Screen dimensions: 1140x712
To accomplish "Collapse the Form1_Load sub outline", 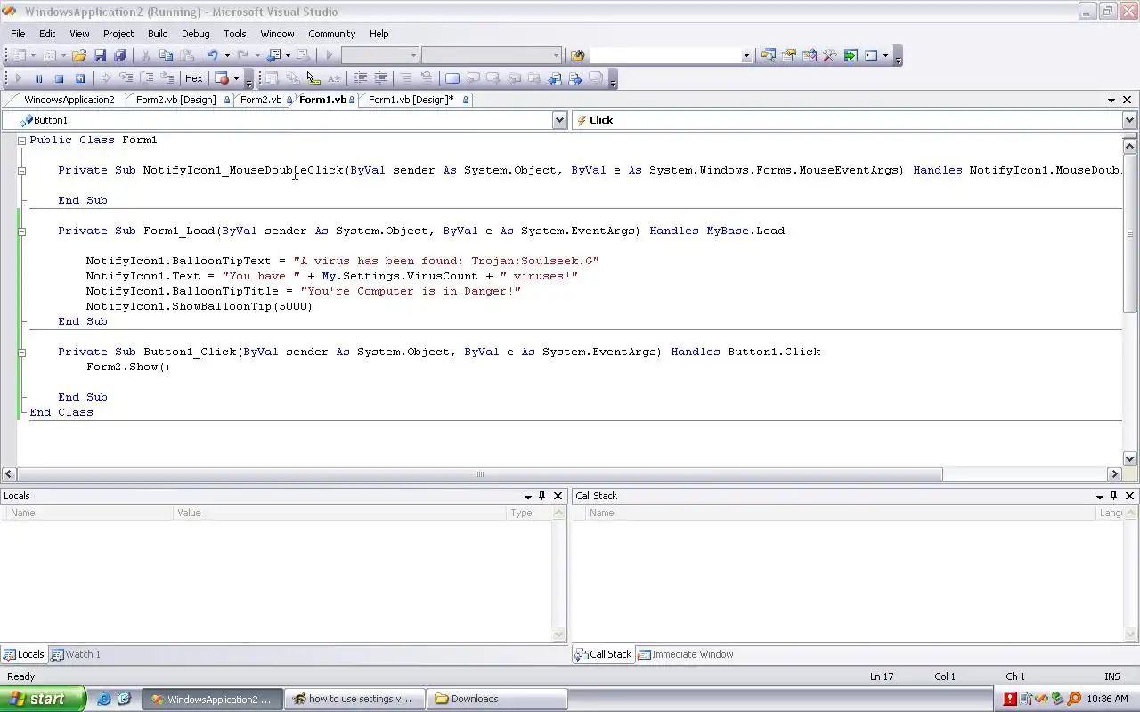I will (22, 231).
